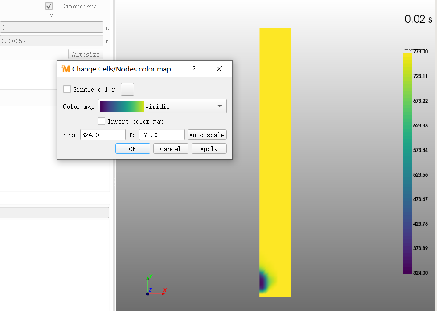Click the XYZ axes orientation triad
Image resolution: width=437 pixels, height=311 pixels.
point(154,286)
